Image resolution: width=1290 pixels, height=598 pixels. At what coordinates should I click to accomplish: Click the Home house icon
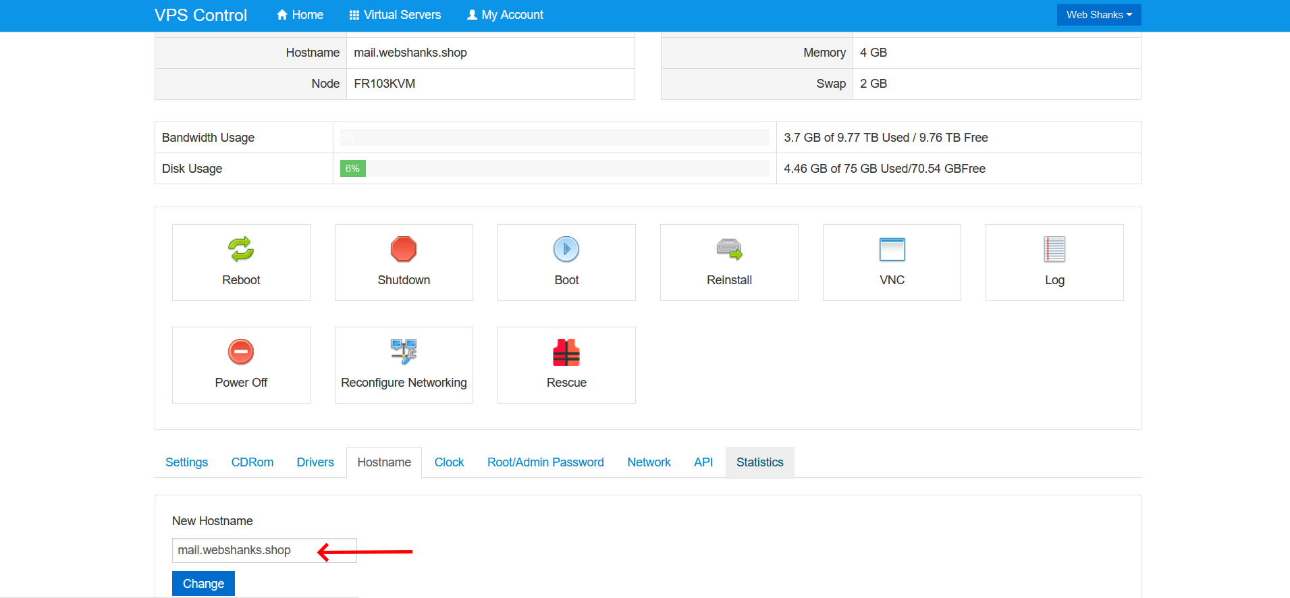click(x=282, y=15)
